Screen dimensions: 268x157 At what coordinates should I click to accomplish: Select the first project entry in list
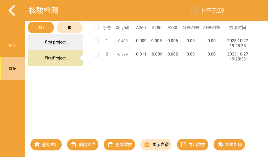point(55,42)
